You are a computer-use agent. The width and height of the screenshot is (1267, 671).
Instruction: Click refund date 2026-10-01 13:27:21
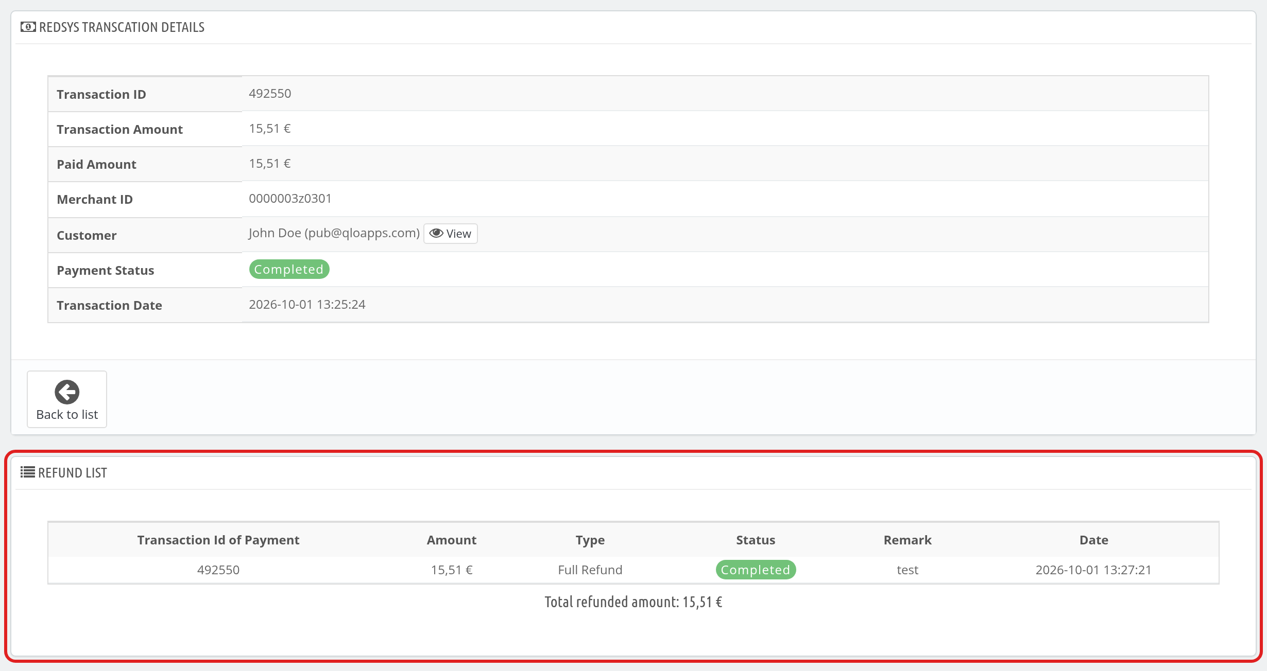coord(1093,570)
